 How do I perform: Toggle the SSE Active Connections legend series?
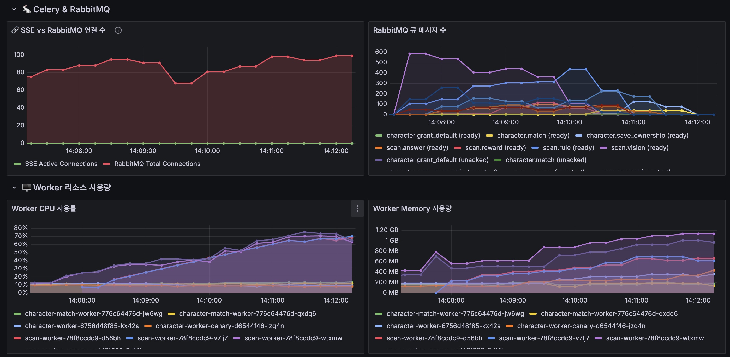61,164
